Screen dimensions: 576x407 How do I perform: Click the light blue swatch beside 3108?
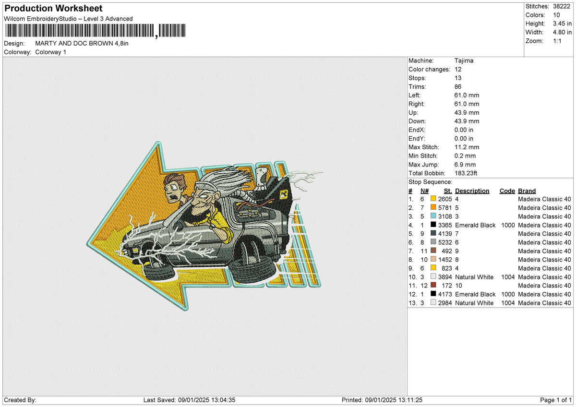pyautogui.click(x=433, y=216)
